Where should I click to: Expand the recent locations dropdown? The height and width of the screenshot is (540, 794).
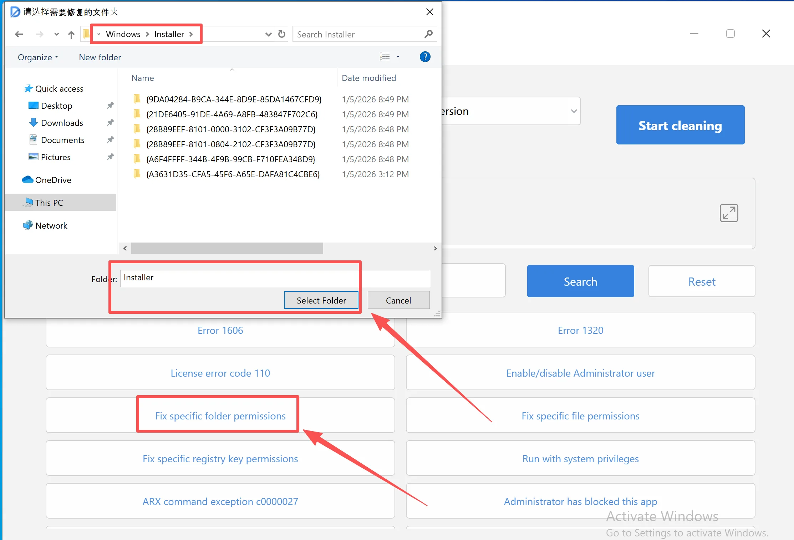point(56,34)
